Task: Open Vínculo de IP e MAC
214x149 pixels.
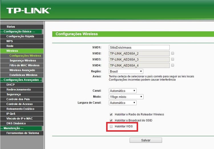Action: click(22, 119)
